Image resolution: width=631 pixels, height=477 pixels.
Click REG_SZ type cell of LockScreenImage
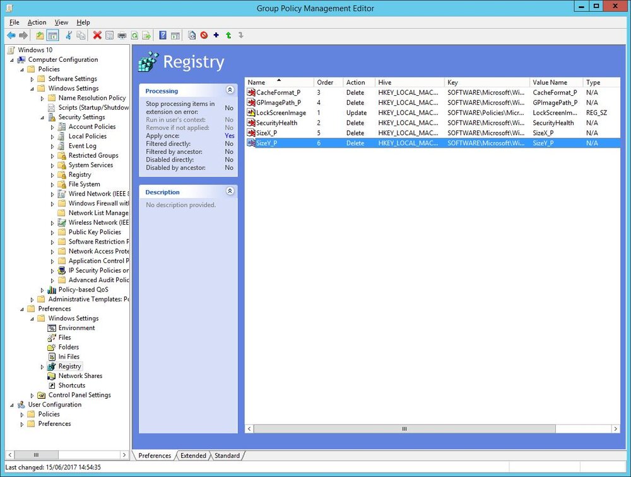pos(596,113)
